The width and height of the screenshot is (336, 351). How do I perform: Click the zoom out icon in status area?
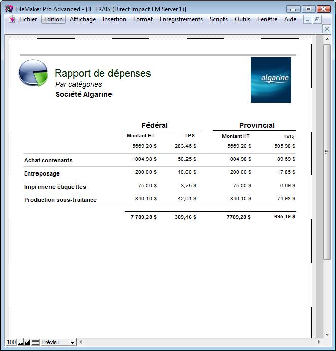pyautogui.click(x=21, y=342)
